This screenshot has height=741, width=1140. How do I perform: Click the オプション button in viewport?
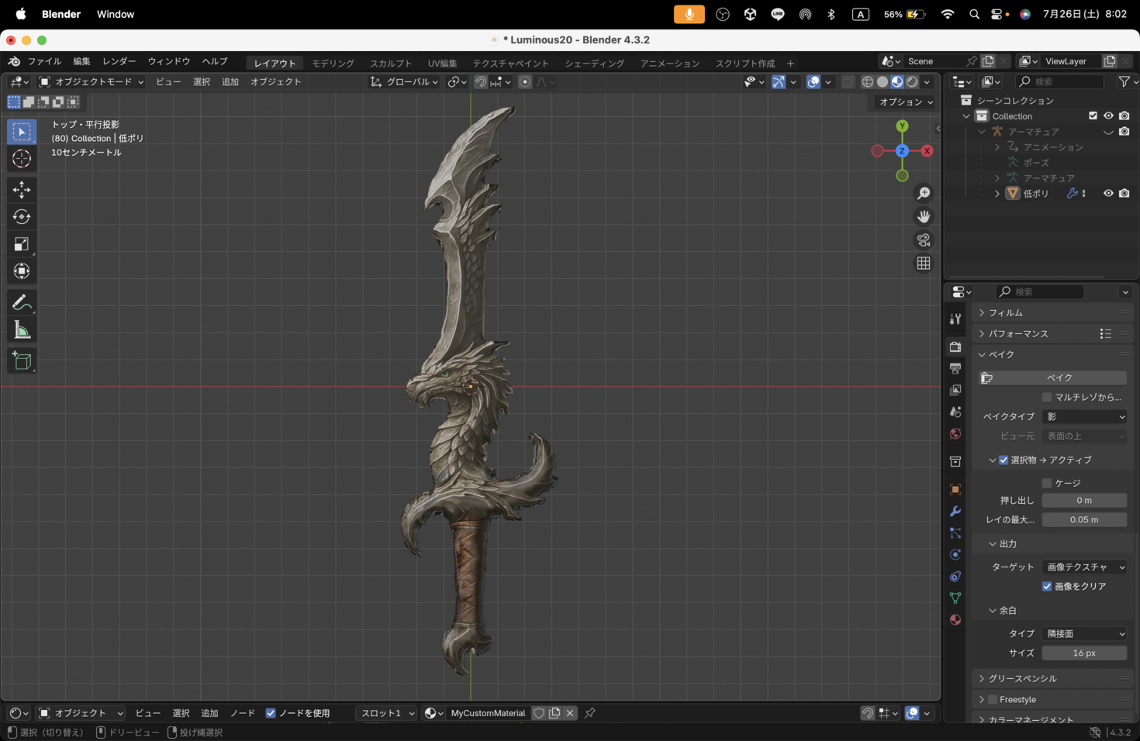tap(905, 102)
